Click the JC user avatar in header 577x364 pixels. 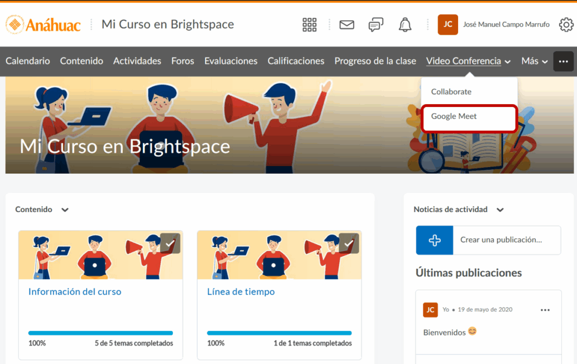click(447, 25)
